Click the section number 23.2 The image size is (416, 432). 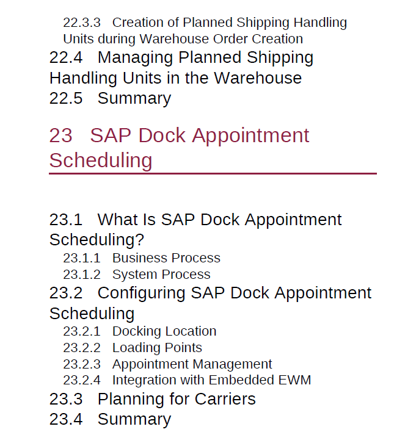point(66,293)
